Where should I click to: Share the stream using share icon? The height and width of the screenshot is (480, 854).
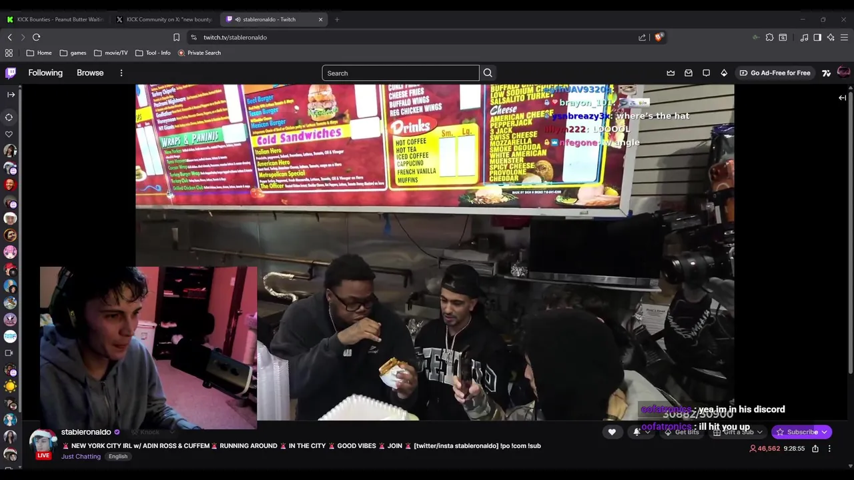click(815, 449)
